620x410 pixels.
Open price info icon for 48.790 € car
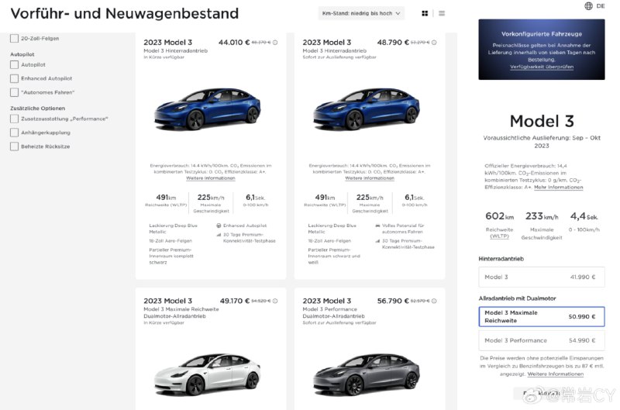click(x=434, y=43)
